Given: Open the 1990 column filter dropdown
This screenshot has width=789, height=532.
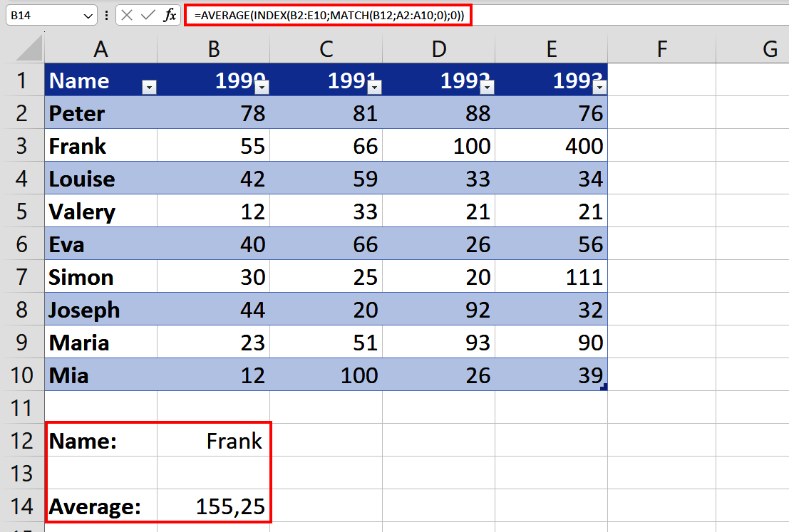Looking at the screenshot, I should tap(262, 87).
